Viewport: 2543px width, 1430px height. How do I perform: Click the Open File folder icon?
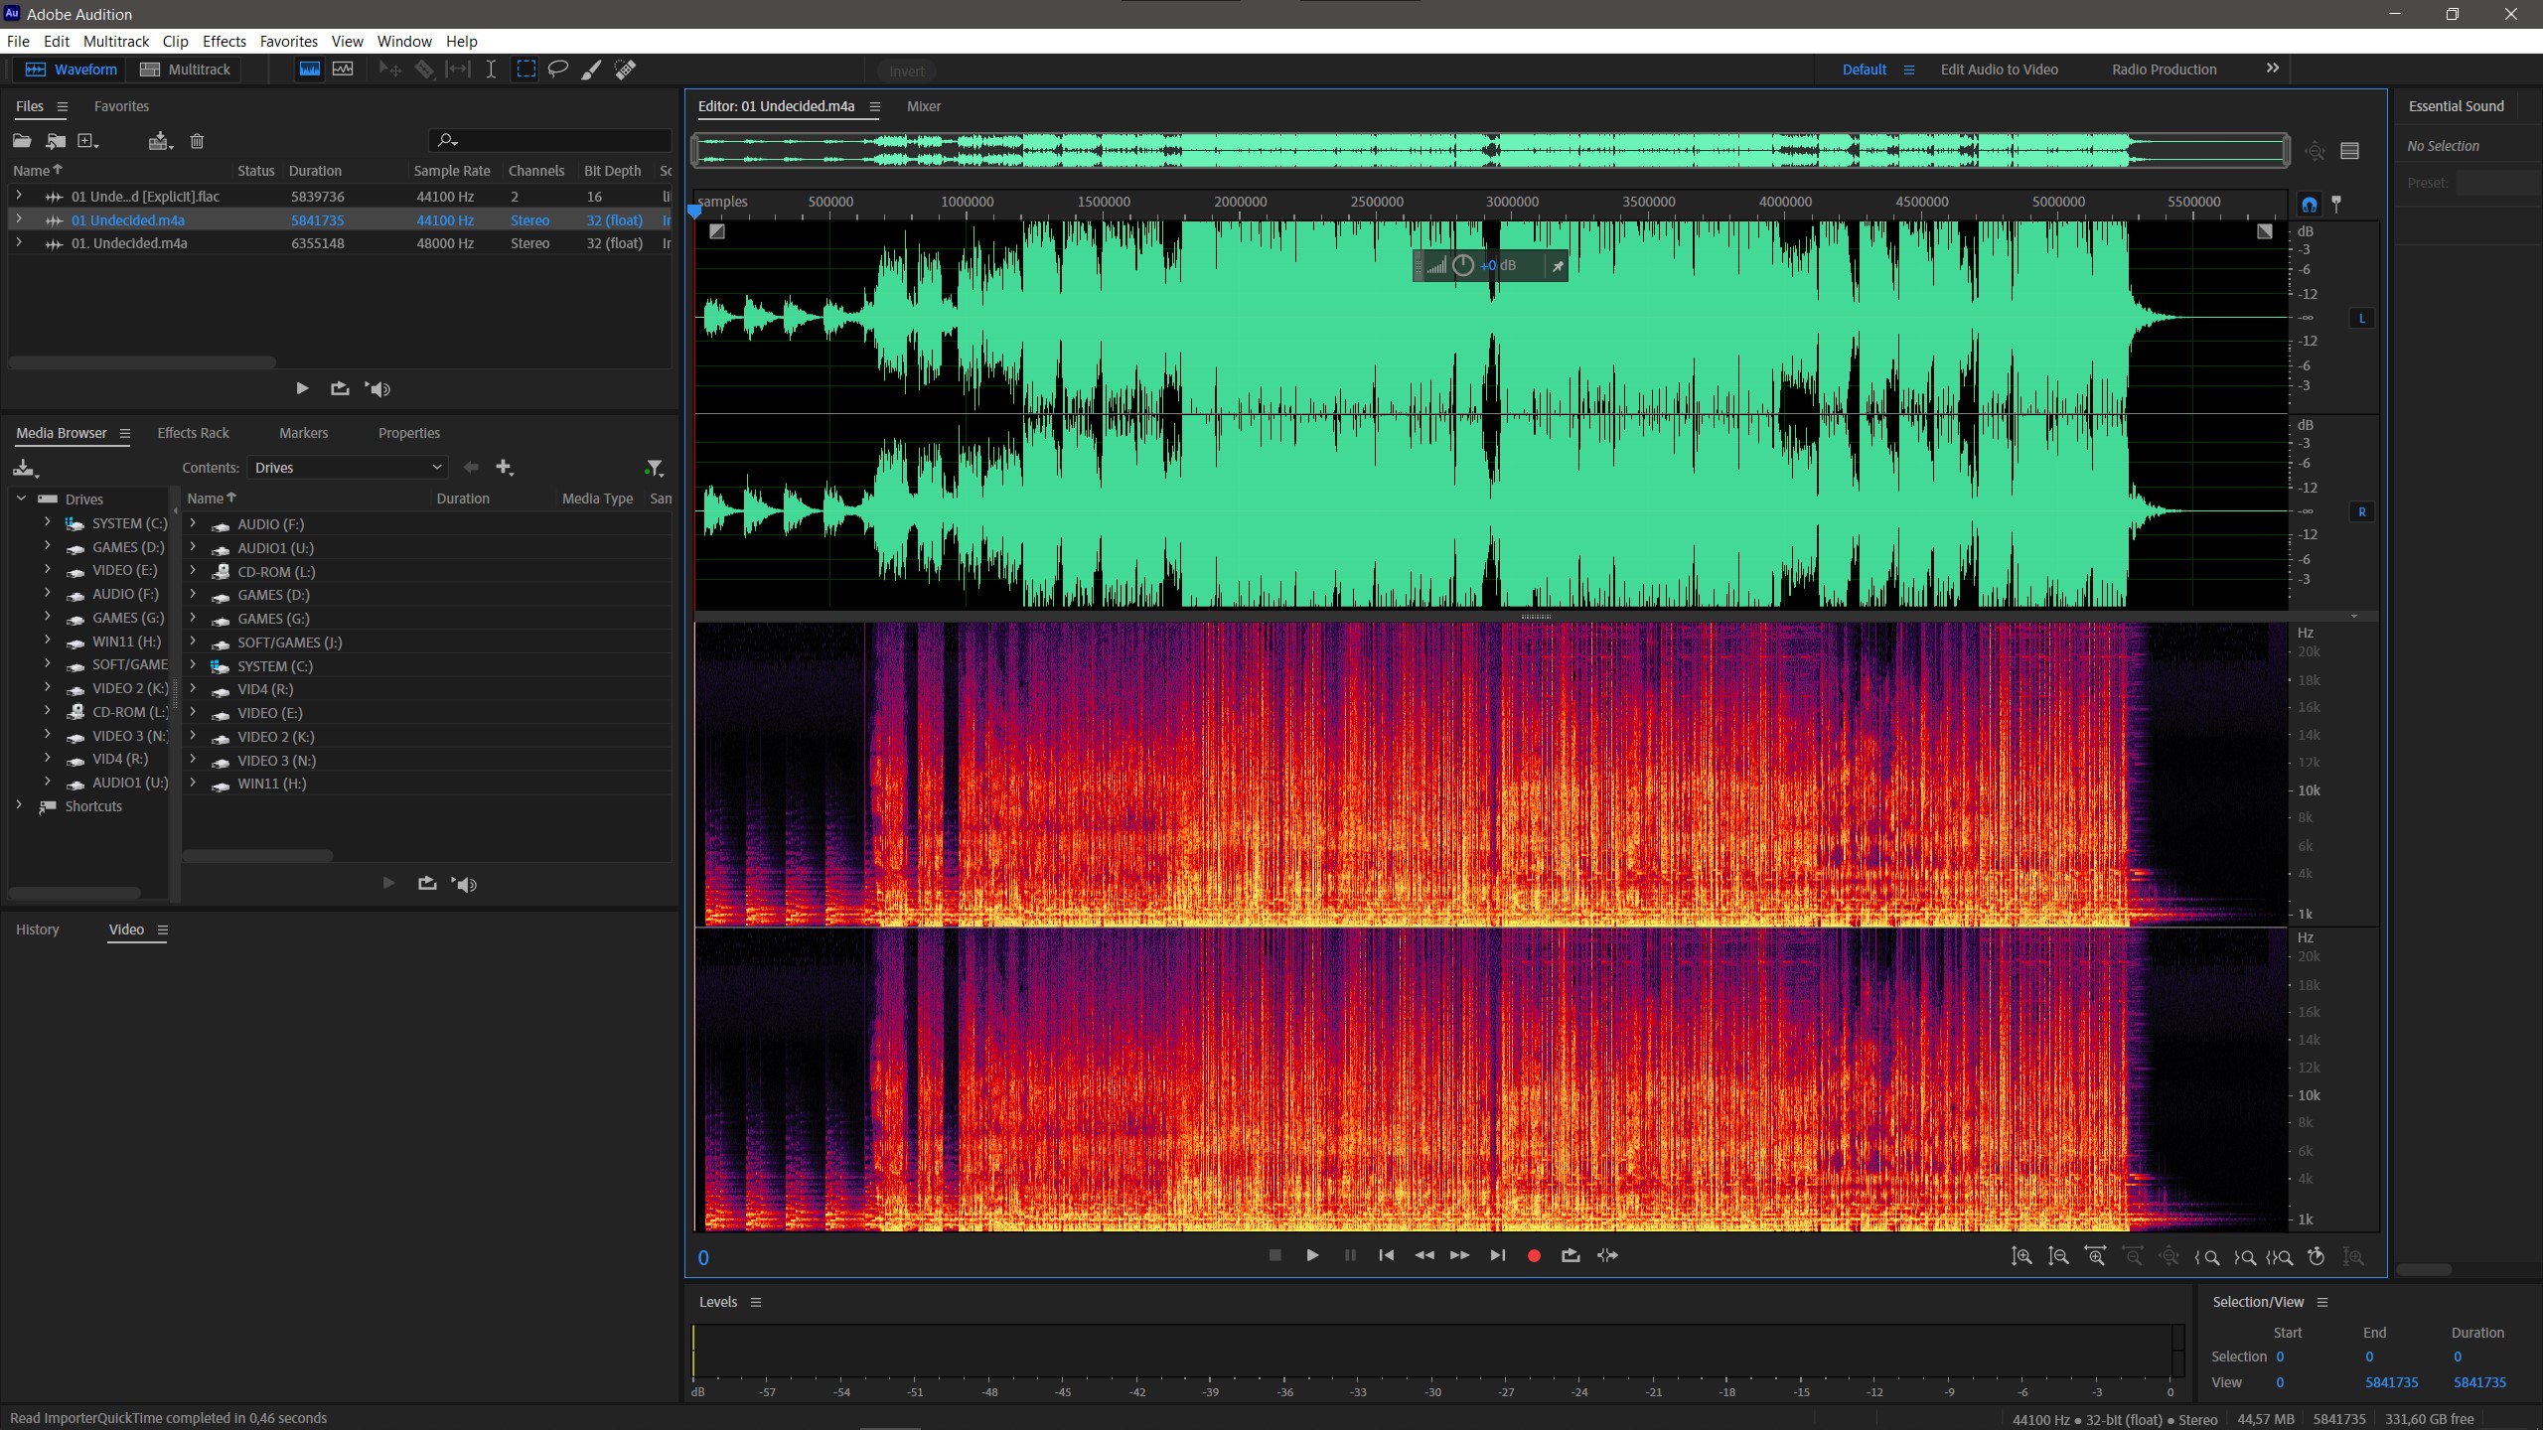[22, 141]
